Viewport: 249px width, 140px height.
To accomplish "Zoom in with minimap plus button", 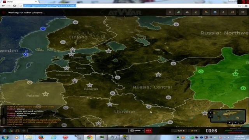I will [x=210, y=112].
